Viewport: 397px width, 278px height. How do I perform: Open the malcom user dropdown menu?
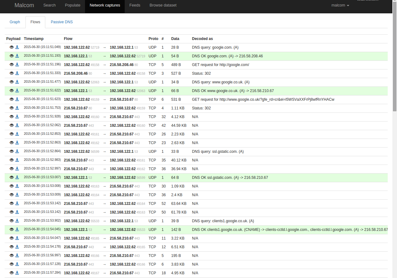coord(340,5)
